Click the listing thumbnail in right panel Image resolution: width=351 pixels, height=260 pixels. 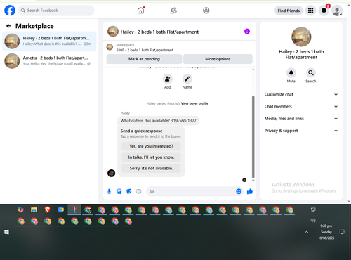tap(301, 37)
